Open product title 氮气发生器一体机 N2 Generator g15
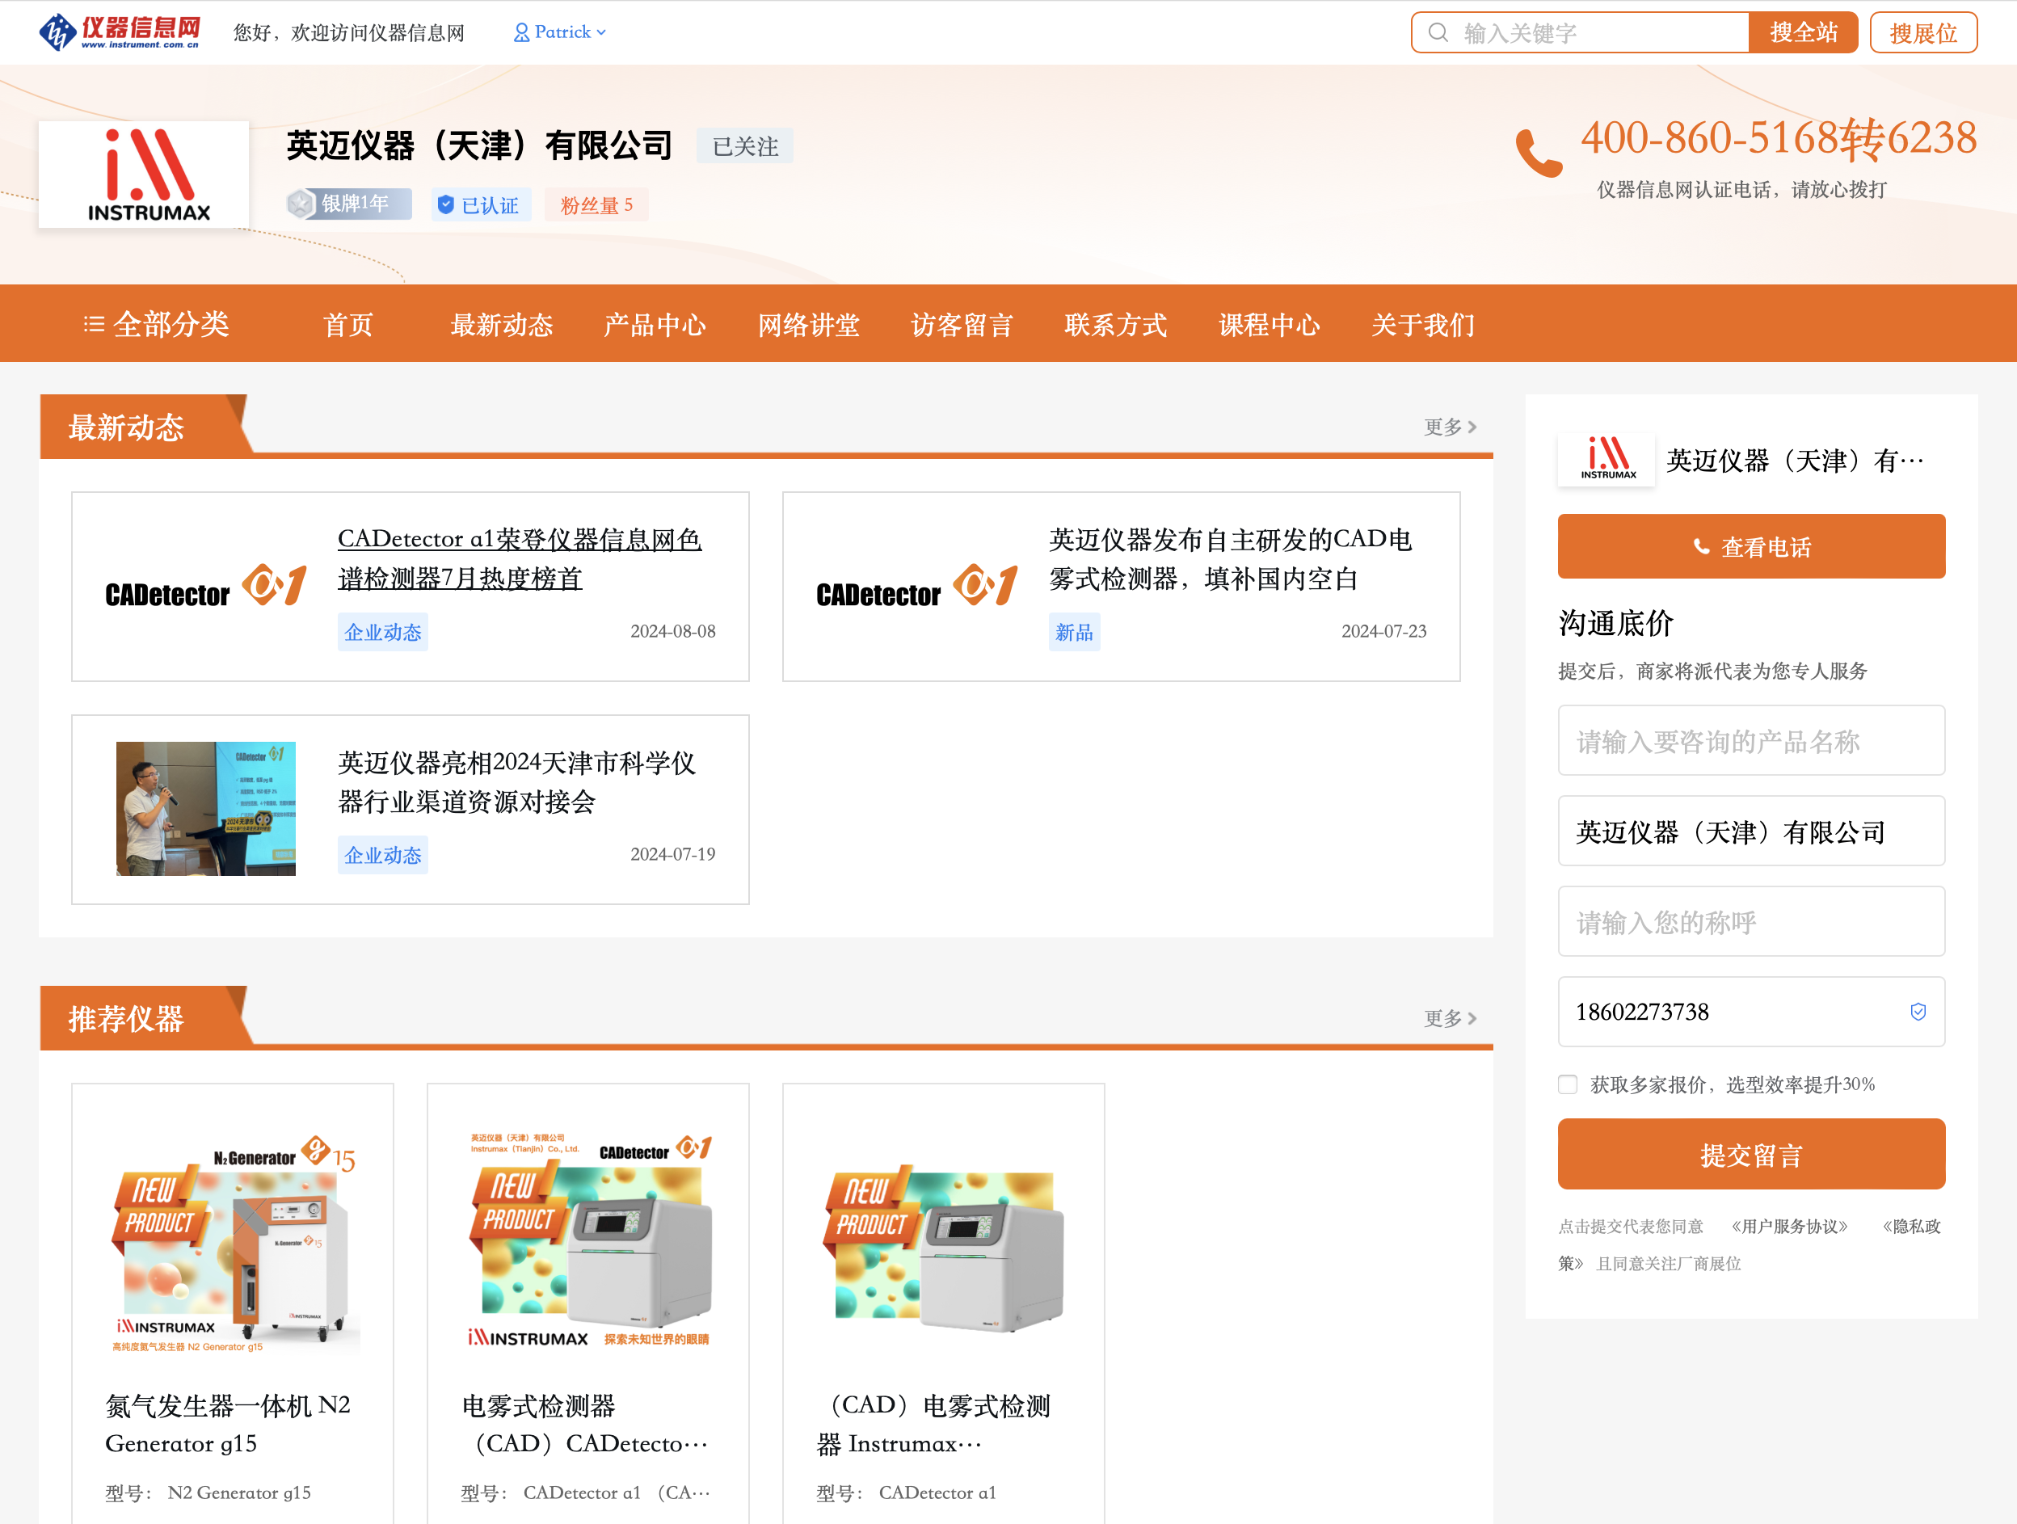The width and height of the screenshot is (2017, 1524). point(228,1424)
